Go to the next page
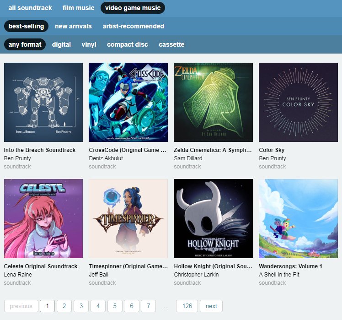Viewport: 342px width, 320px height. [211, 306]
